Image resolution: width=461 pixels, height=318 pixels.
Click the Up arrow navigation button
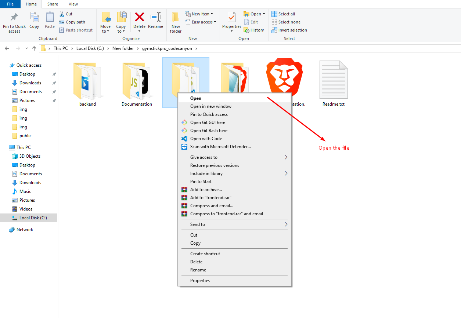click(x=34, y=48)
